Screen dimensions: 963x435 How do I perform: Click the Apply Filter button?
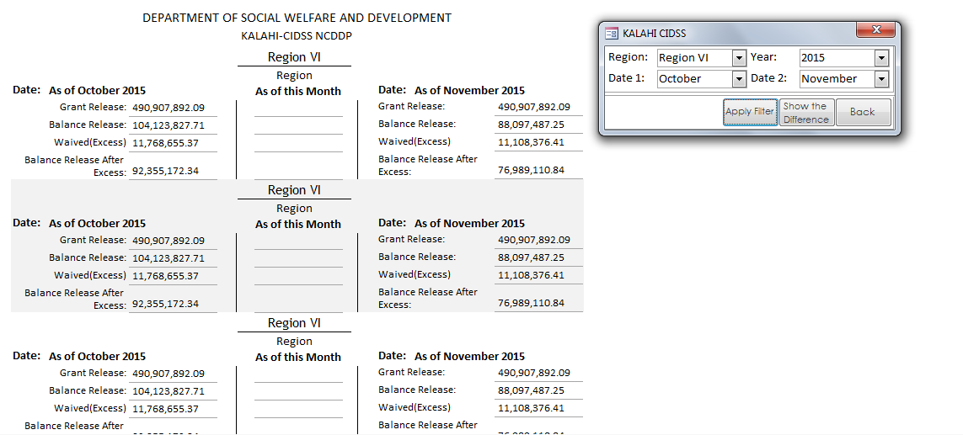750,112
